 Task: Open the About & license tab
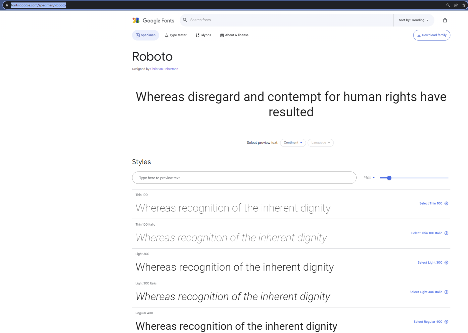234,35
